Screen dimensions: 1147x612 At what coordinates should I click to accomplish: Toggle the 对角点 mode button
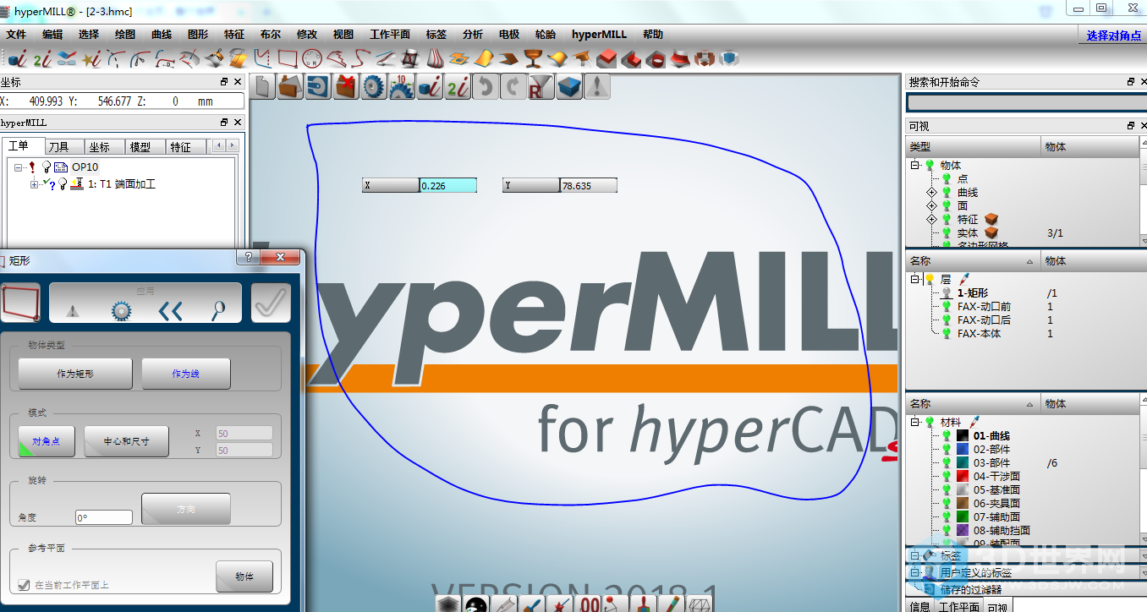(x=47, y=441)
